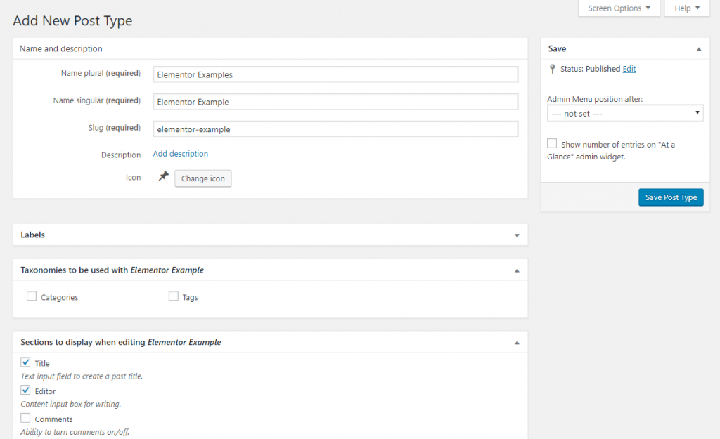Check the Tags taxonomy checkbox
The width and height of the screenshot is (720, 439).
[x=174, y=296]
